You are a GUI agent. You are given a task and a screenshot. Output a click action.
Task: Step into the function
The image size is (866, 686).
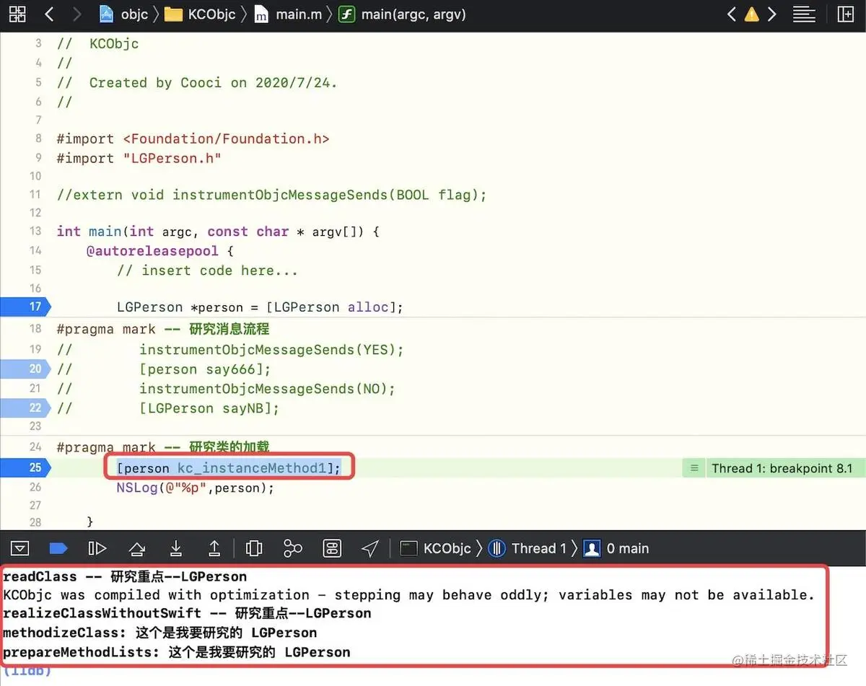pos(175,548)
